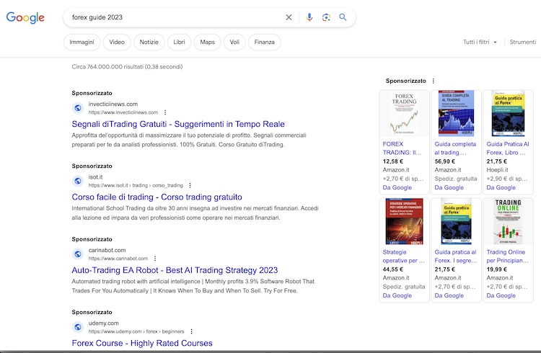
Task: Open Trading Online per Principian... title
Action: [508, 256]
